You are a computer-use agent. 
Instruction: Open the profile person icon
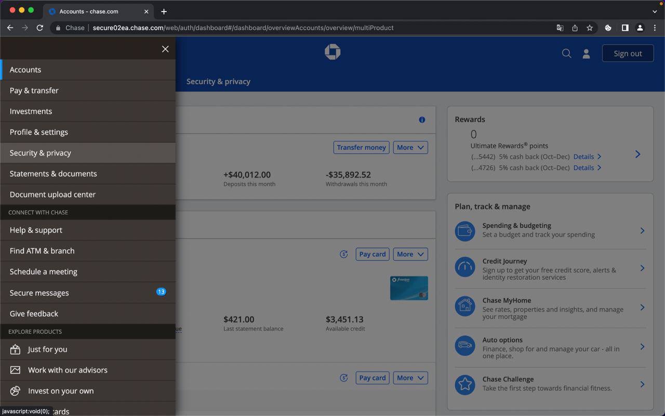(586, 54)
